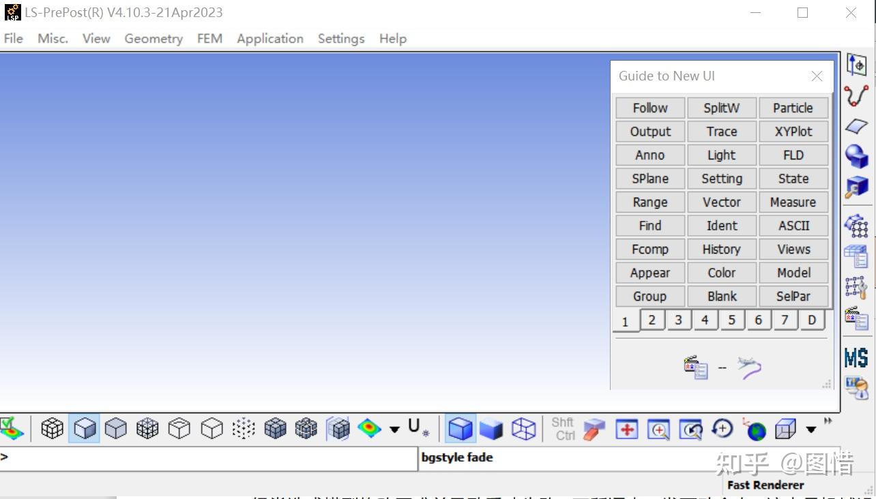Viewport: 876px width, 499px height.
Task: Click the node points display icon
Action: 243,429
